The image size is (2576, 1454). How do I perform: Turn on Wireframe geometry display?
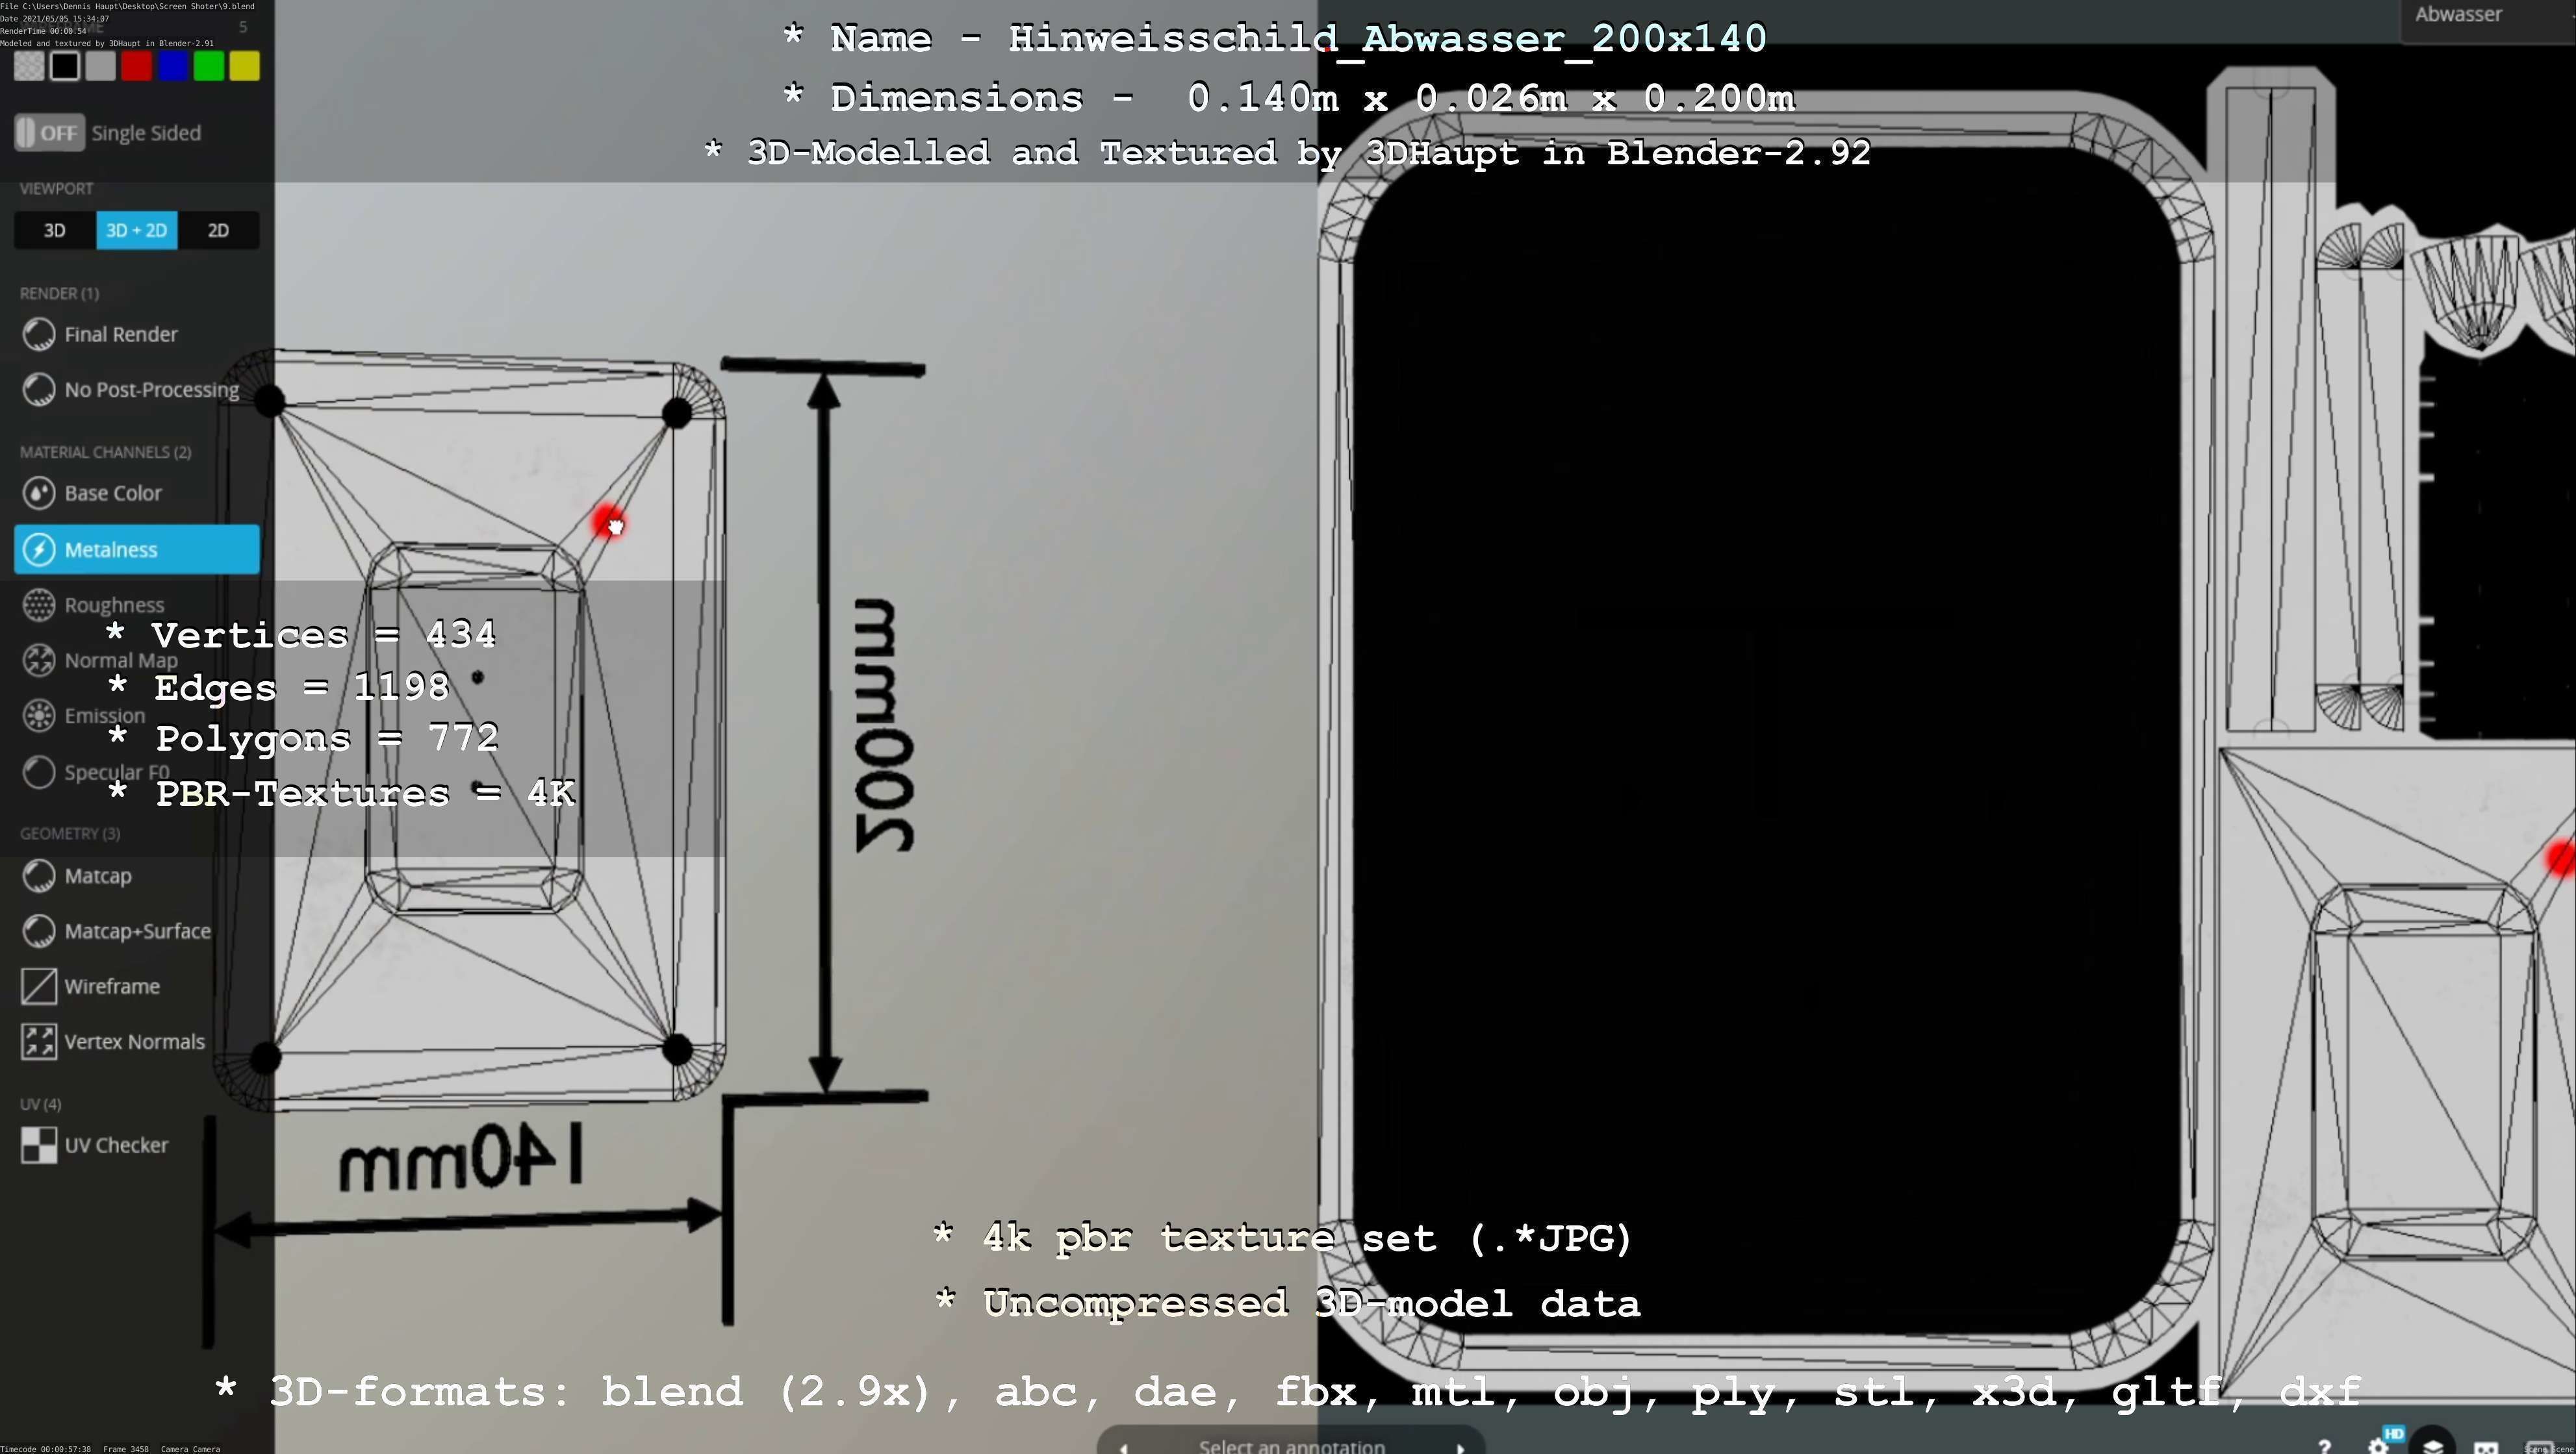tap(111, 986)
